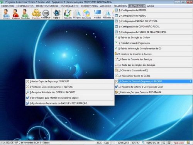Click the Caps indicator in status bar
The image size is (193, 145).
[107, 143]
